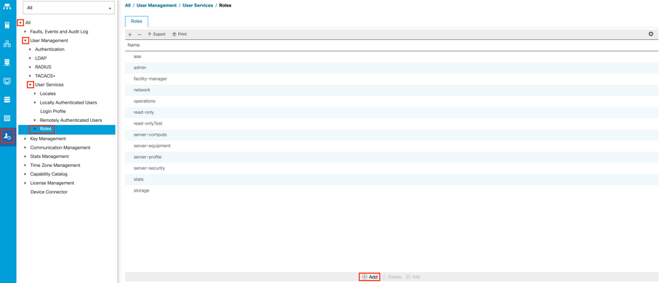Select the stats role row
664x283 pixels.
[392, 179]
